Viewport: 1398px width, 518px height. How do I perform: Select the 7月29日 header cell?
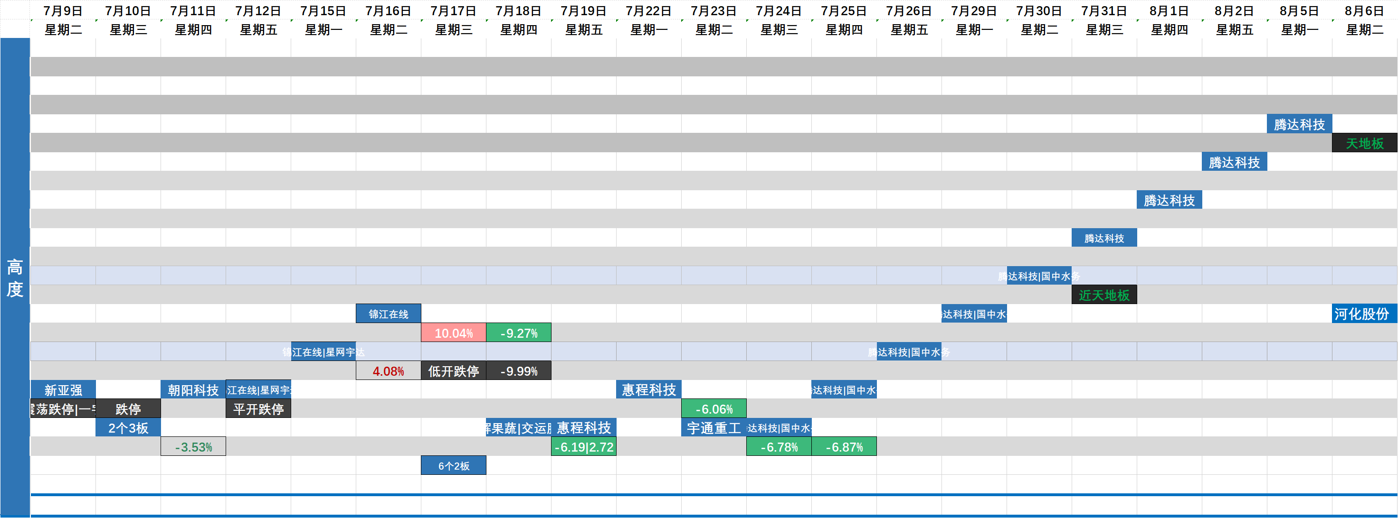click(x=975, y=10)
